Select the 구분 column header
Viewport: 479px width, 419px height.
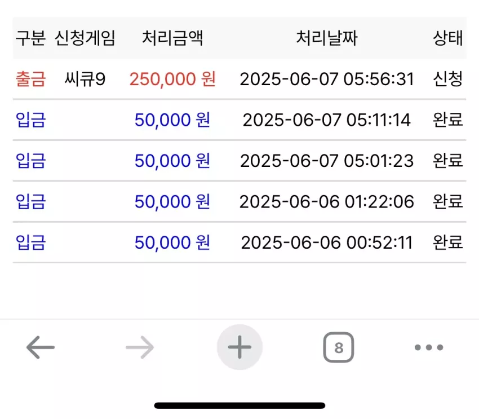coord(30,38)
